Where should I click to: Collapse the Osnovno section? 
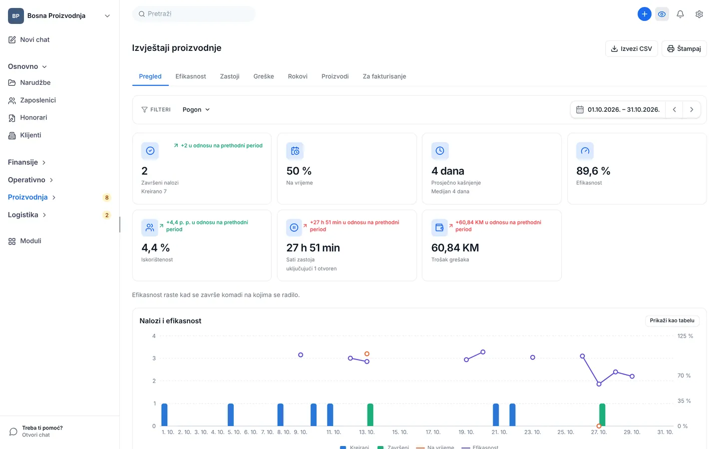point(27,66)
